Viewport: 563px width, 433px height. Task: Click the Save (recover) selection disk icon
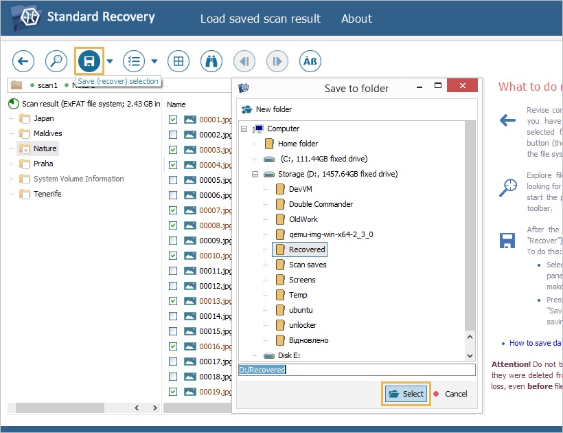tap(89, 61)
